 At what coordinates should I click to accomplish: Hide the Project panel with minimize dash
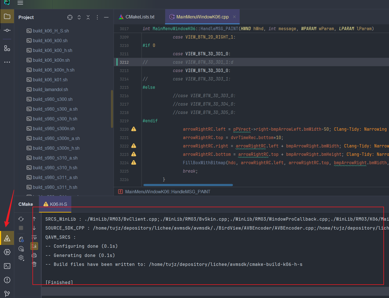[x=106, y=17]
